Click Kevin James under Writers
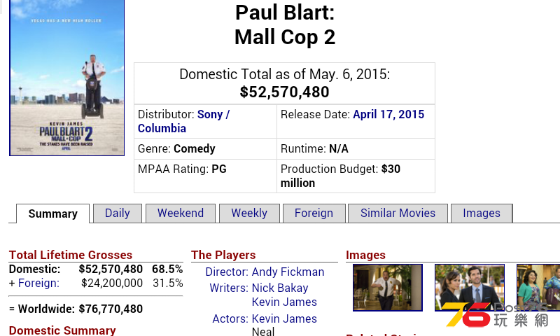Screen dimensions: 560x336 pos(284,302)
